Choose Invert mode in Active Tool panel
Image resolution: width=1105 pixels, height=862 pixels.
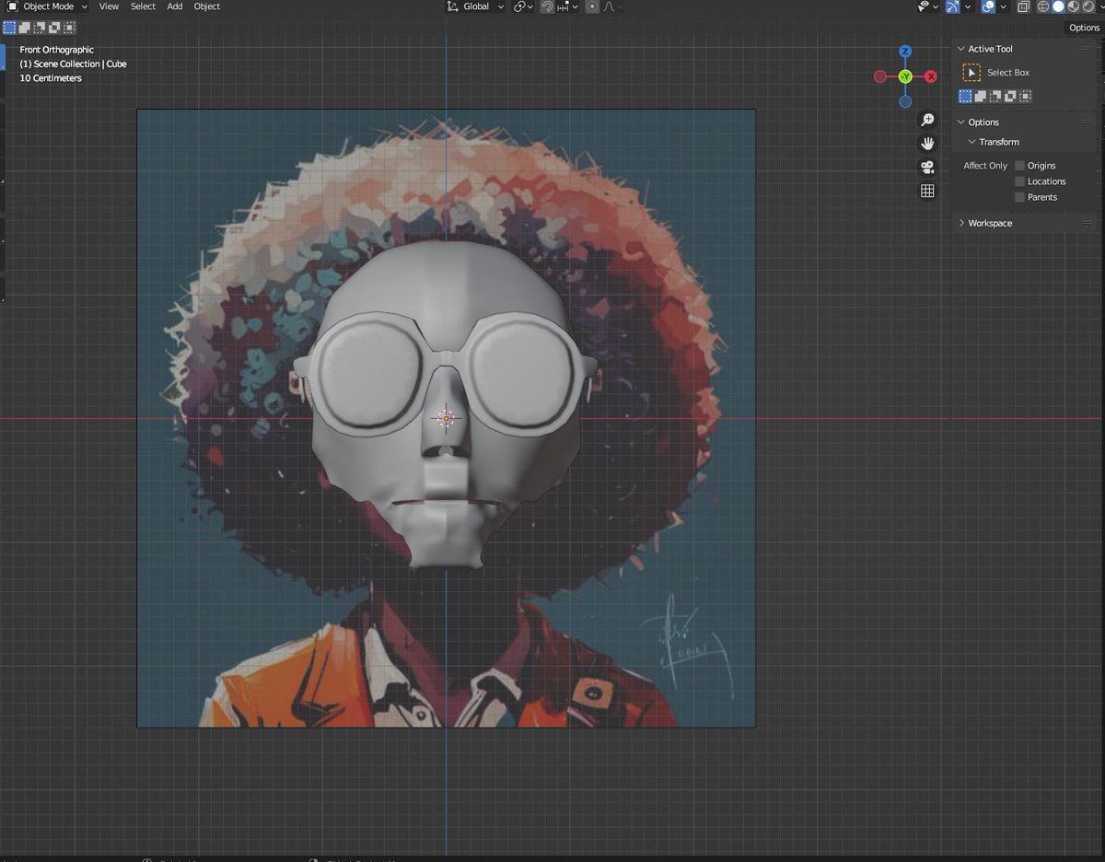click(1010, 96)
